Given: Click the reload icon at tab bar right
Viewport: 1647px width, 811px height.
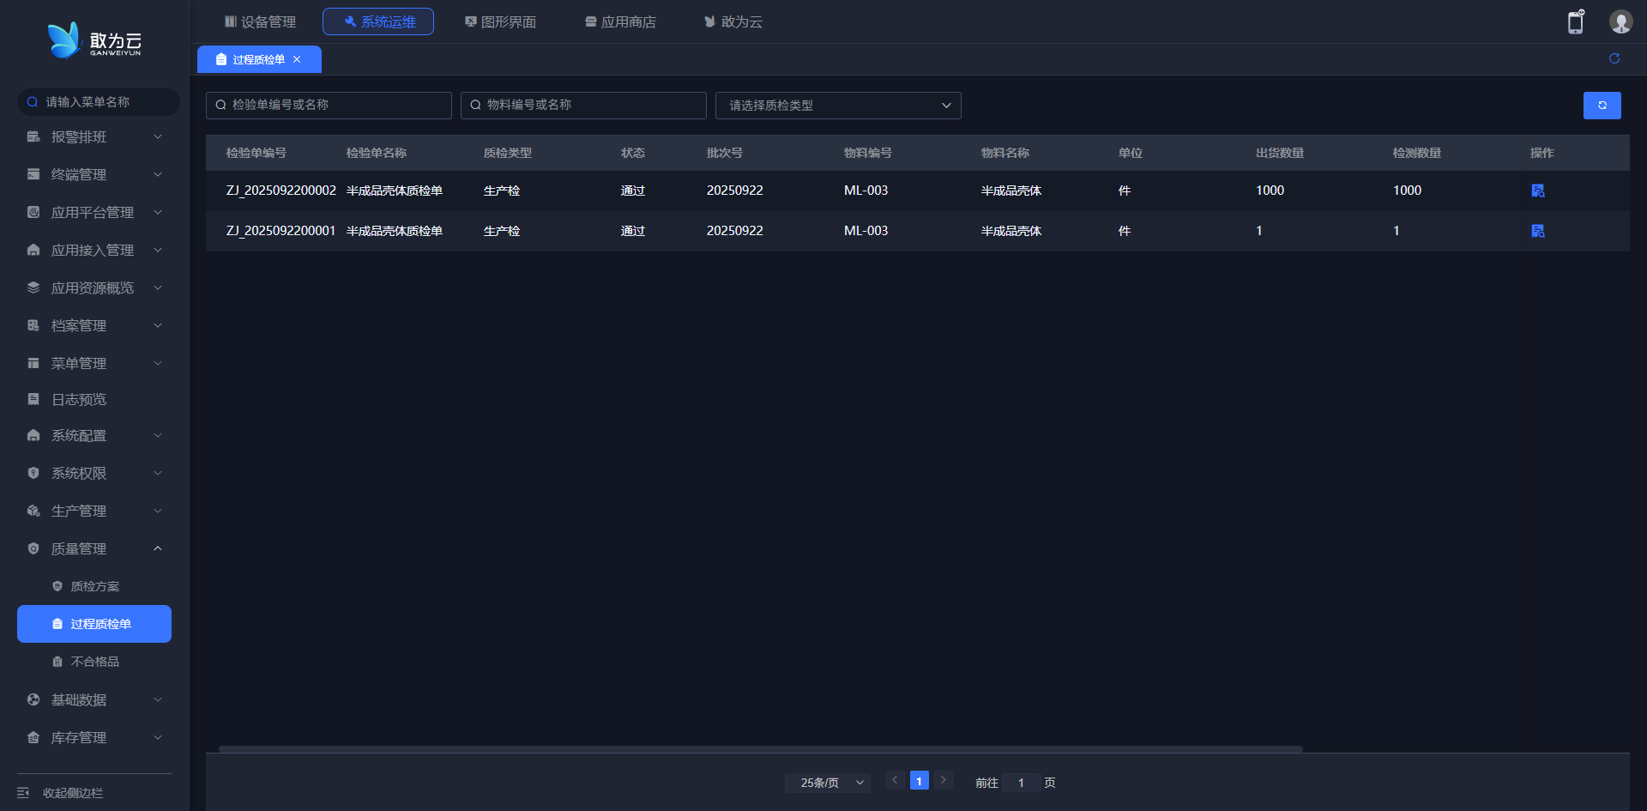Looking at the screenshot, I should [1614, 58].
